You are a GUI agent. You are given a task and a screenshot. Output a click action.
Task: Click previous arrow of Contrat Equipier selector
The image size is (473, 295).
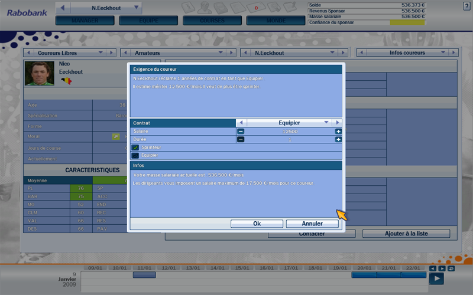241,123
